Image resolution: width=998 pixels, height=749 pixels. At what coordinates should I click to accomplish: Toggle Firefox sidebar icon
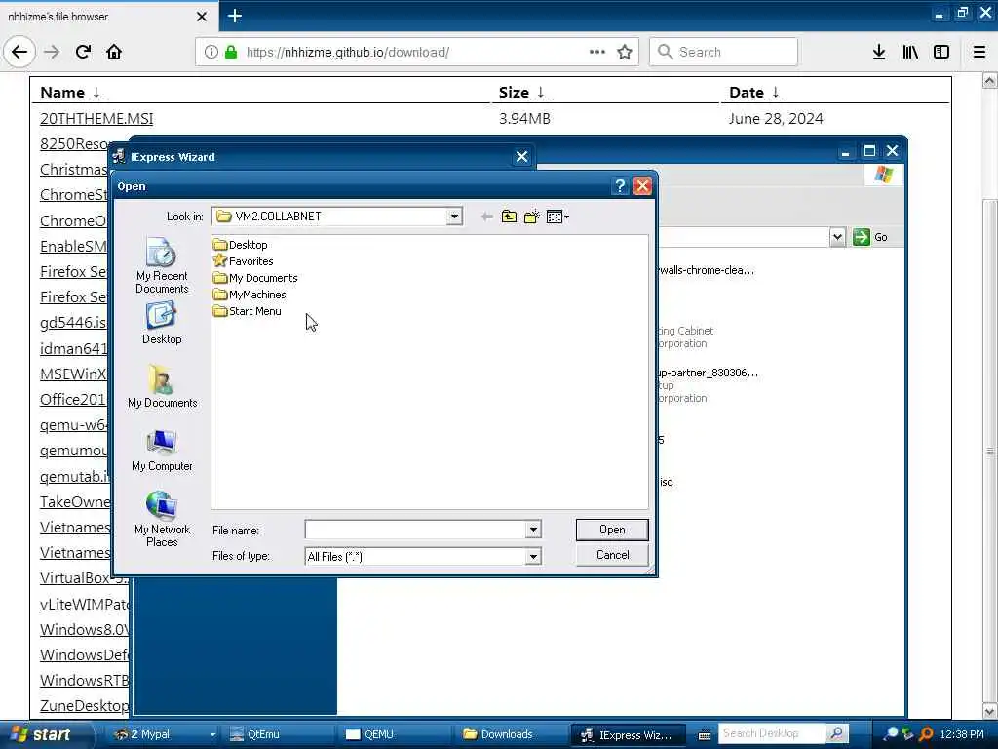click(x=941, y=52)
